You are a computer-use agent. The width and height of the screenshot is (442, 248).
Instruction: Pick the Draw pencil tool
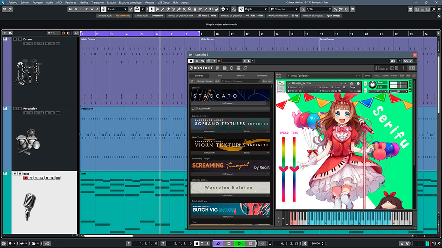point(163,9)
